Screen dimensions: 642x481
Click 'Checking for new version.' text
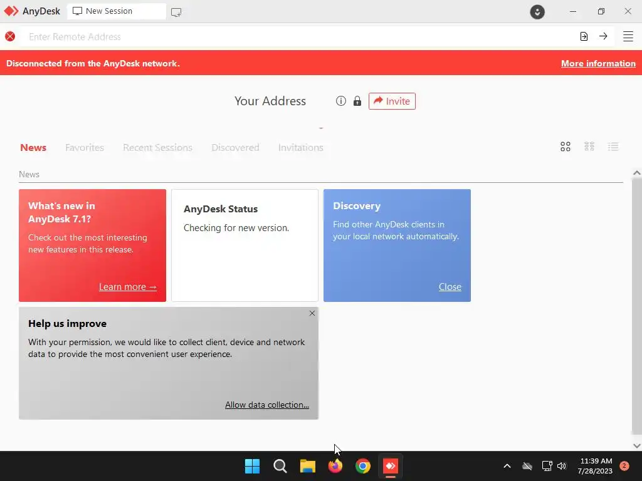pos(236,228)
